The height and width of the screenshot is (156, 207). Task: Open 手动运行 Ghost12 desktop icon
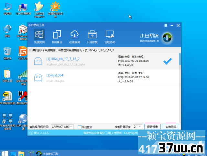coord(39,10)
